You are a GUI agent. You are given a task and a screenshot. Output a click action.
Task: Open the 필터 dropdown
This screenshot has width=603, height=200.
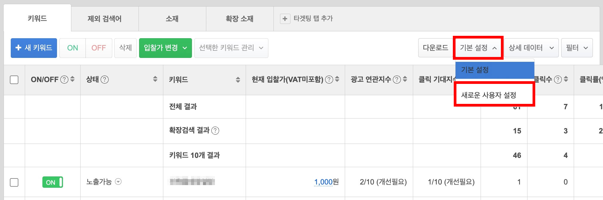point(577,48)
